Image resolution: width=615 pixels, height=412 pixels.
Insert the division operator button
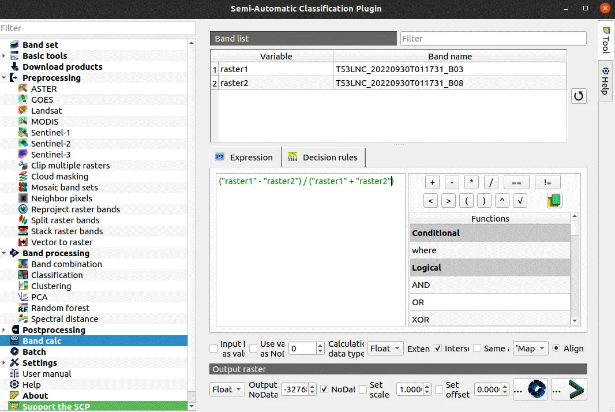click(490, 182)
